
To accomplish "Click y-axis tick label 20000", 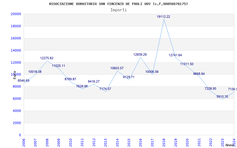I will 16,14.
